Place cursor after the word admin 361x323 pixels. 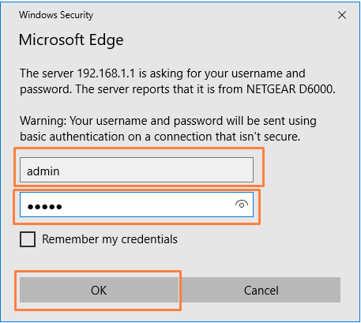coord(61,171)
